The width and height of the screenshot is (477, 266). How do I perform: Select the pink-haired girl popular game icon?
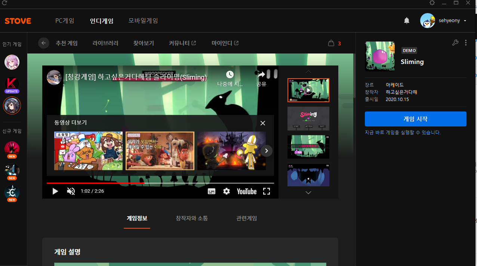pyautogui.click(x=12, y=62)
